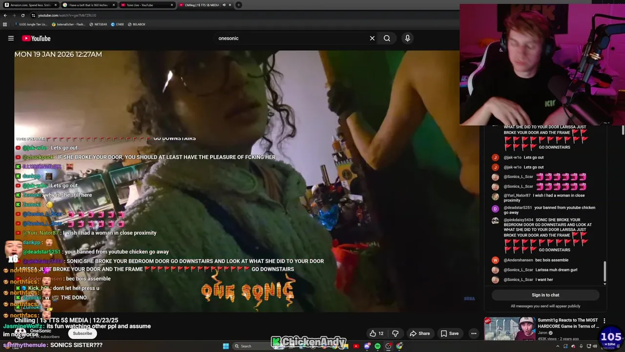Open YouTube app in the taskbar
This screenshot has width=625, height=352.
tap(356, 346)
